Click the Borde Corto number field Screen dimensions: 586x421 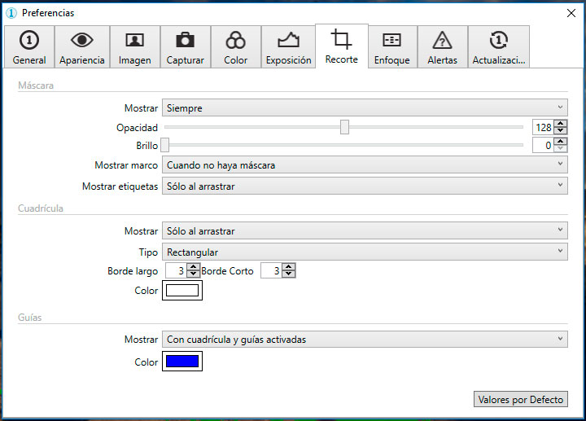click(271, 271)
